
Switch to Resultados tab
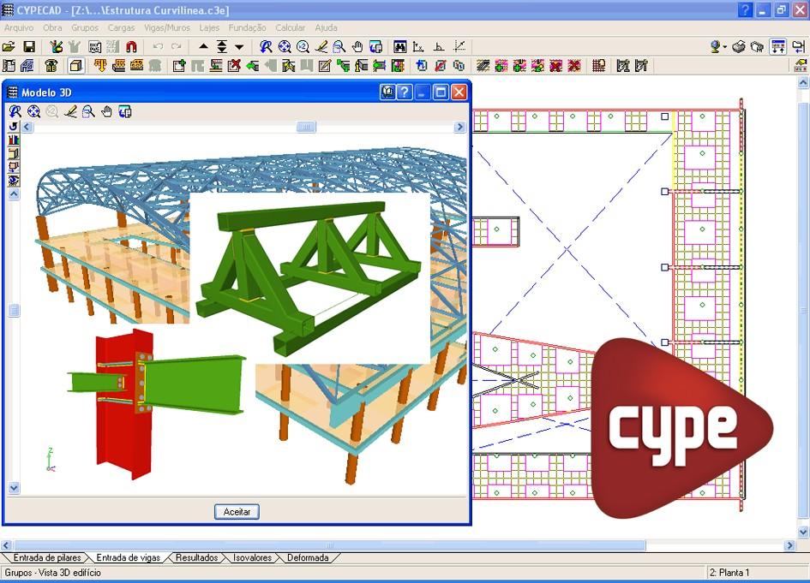pos(196,557)
